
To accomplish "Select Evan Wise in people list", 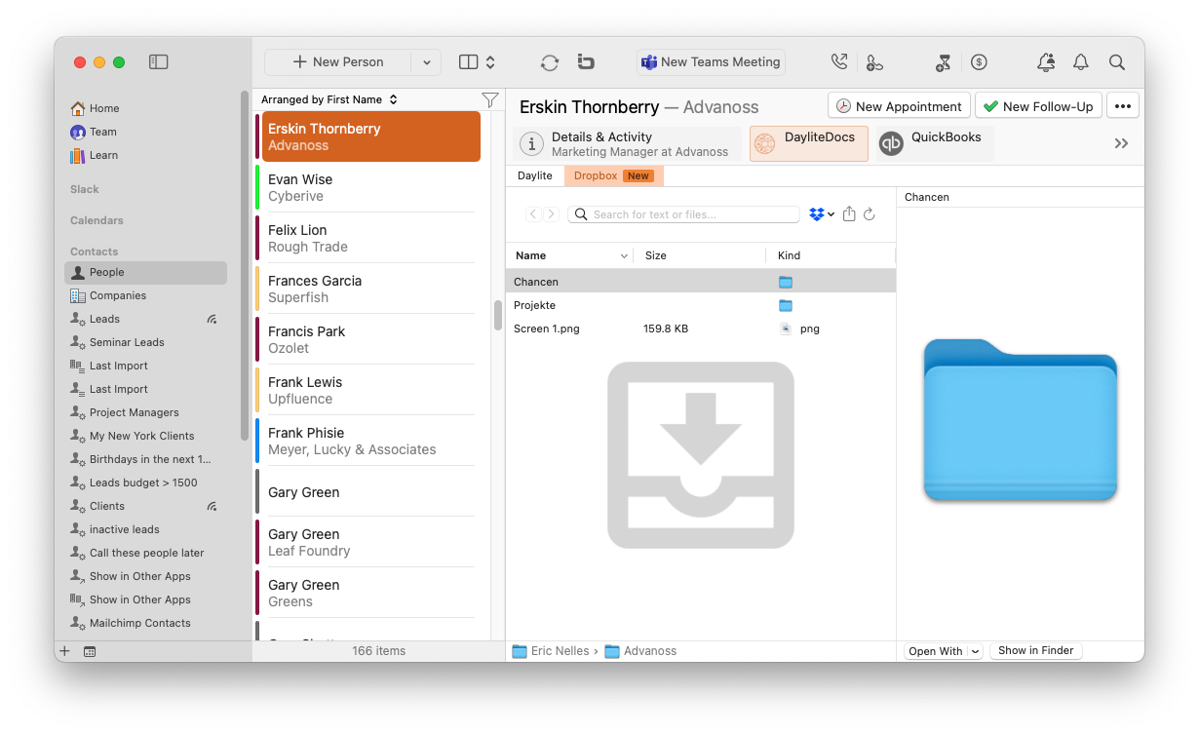I will click(x=370, y=187).
